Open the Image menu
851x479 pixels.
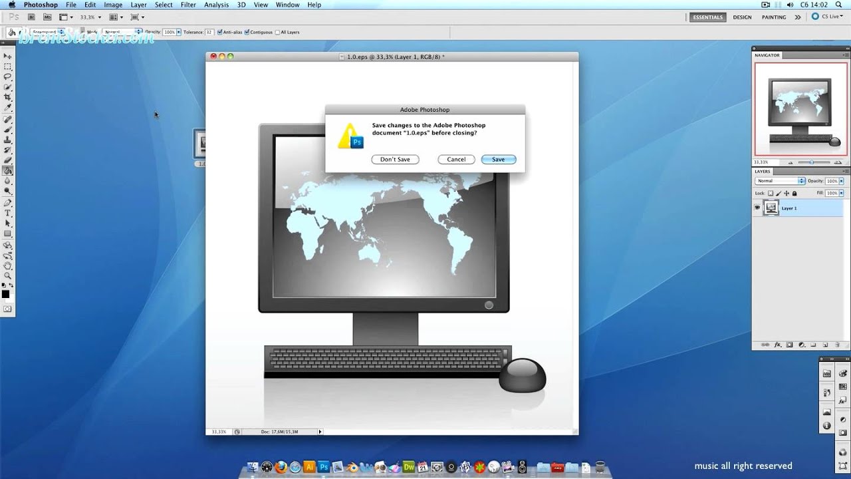(113, 5)
